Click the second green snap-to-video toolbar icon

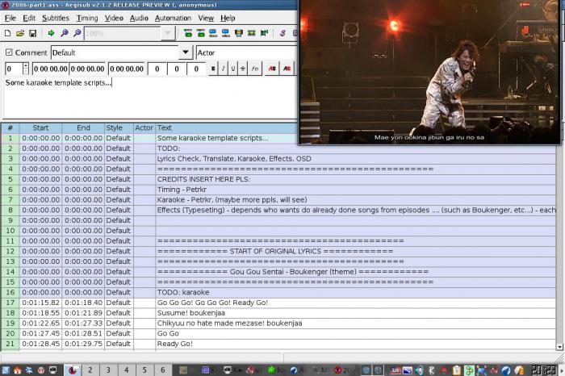201,34
